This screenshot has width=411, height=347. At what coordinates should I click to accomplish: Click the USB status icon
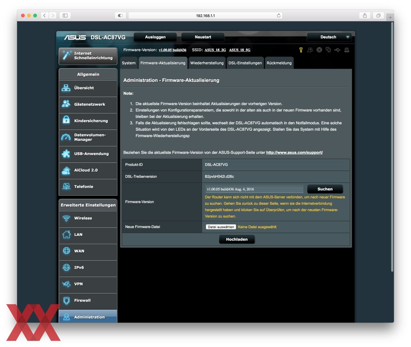(x=337, y=50)
